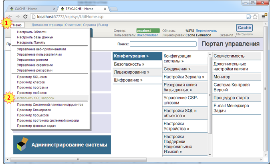Open Просмотр фоновых задач menu item
The height and width of the screenshot is (164, 270).
[36, 126]
